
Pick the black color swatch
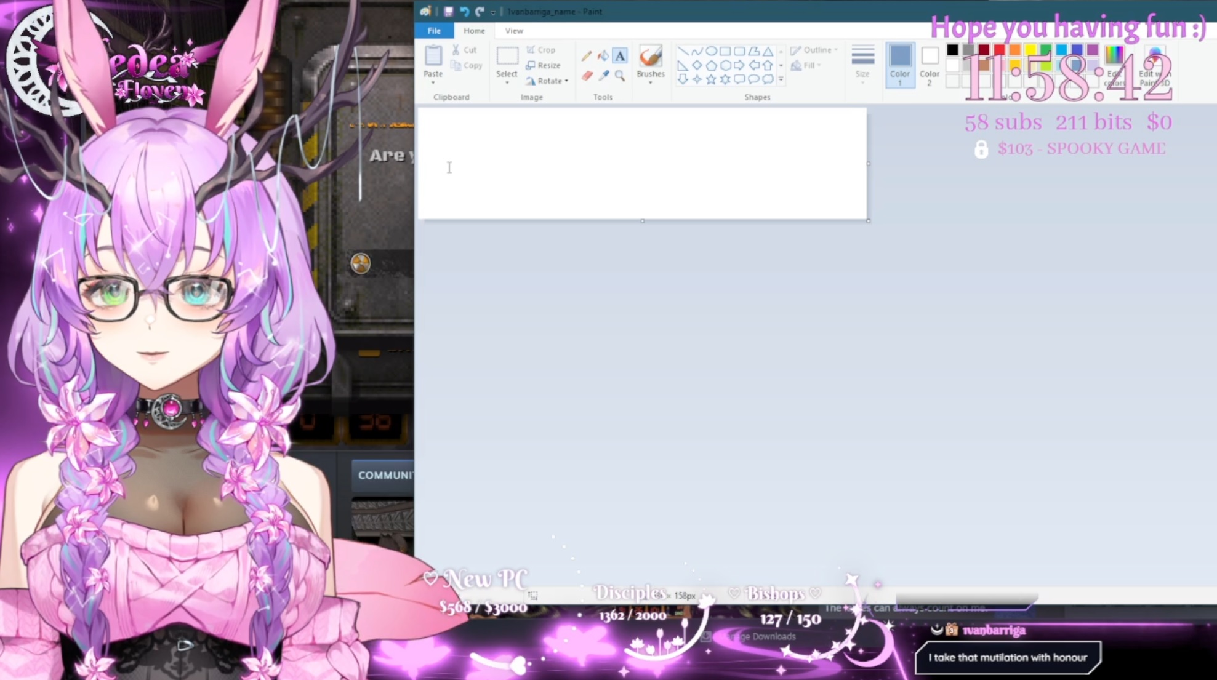(x=952, y=50)
